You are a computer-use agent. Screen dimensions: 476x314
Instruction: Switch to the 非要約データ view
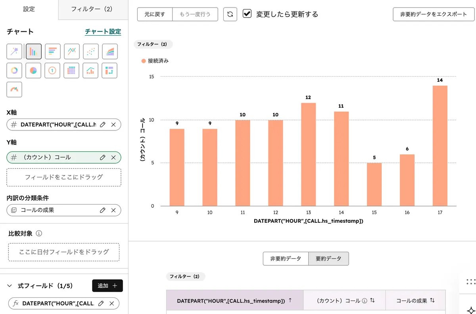pos(286,258)
